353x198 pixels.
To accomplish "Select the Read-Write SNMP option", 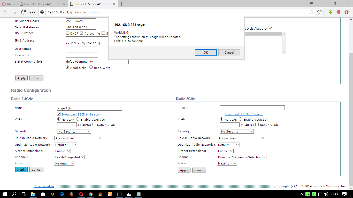I will pos(91,67).
